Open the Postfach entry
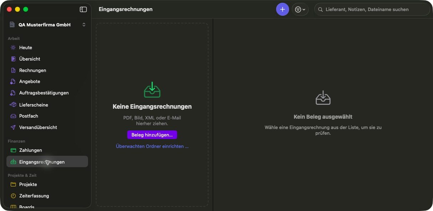The width and height of the screenshot is (433, 211). coord(47,116)
